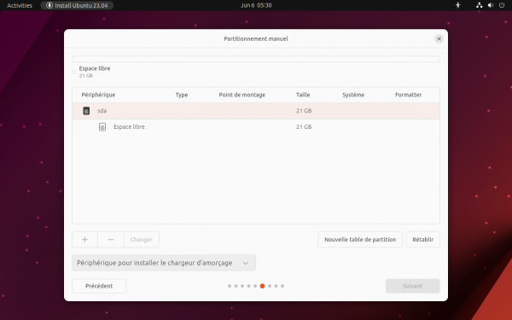This screenshot has width=512, height=320.
Task: Close the Partitionnement manuel window
Action: click(439, 39)
